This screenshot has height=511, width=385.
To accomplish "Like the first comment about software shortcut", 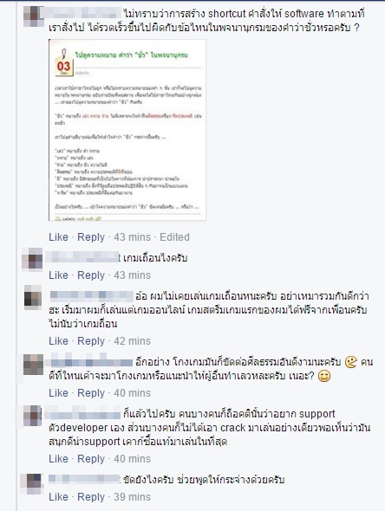I will tap(58, 237).
